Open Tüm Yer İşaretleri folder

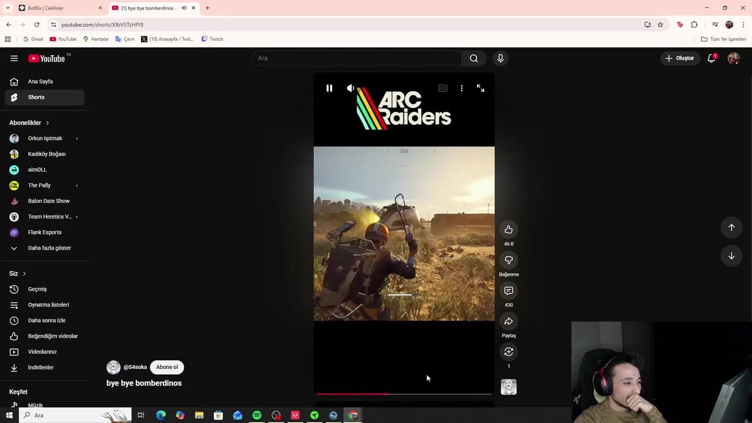(x=723, y=39)
